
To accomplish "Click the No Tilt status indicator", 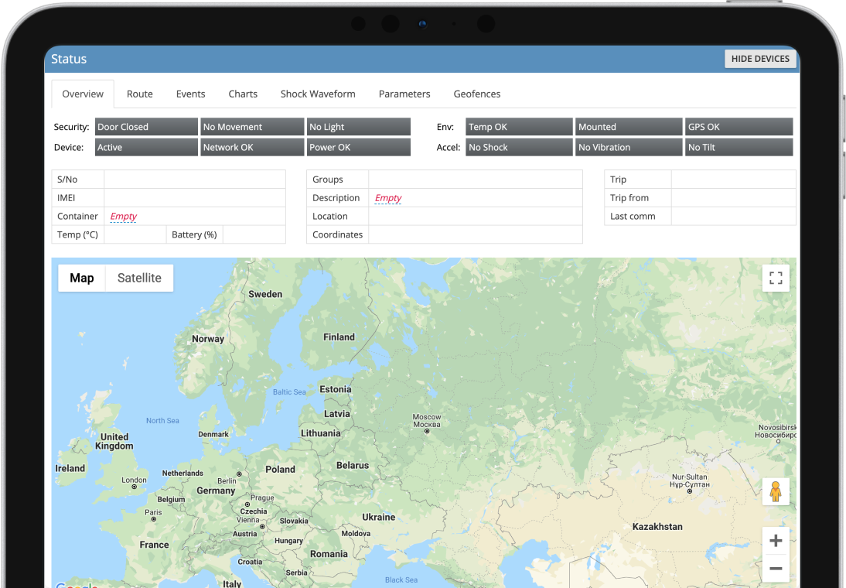I will click(x=739, y=148).
